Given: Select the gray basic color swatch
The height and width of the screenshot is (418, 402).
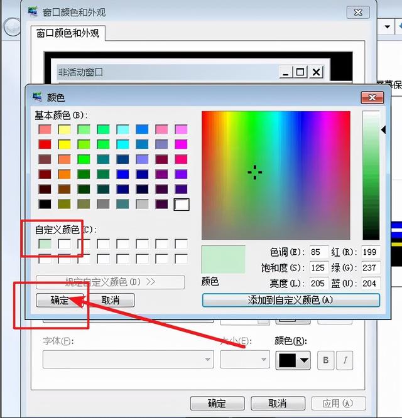Looking at the screenshot, I should 103,204.
